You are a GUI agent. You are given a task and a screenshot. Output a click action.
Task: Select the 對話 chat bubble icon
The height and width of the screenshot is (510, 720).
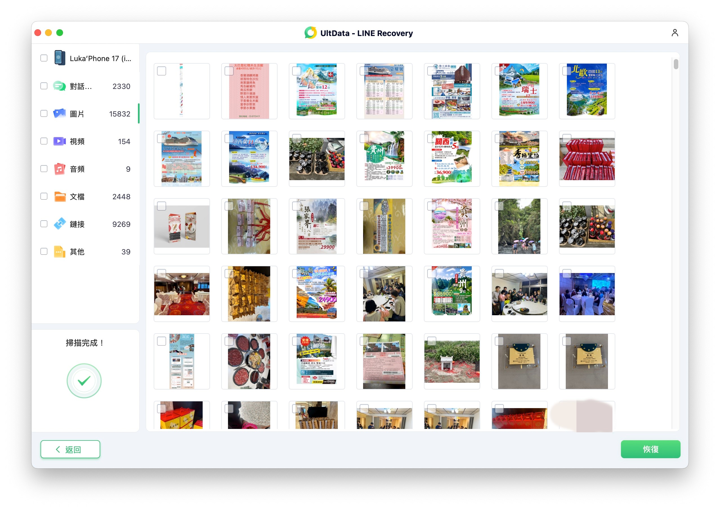(x=59, y=86)
